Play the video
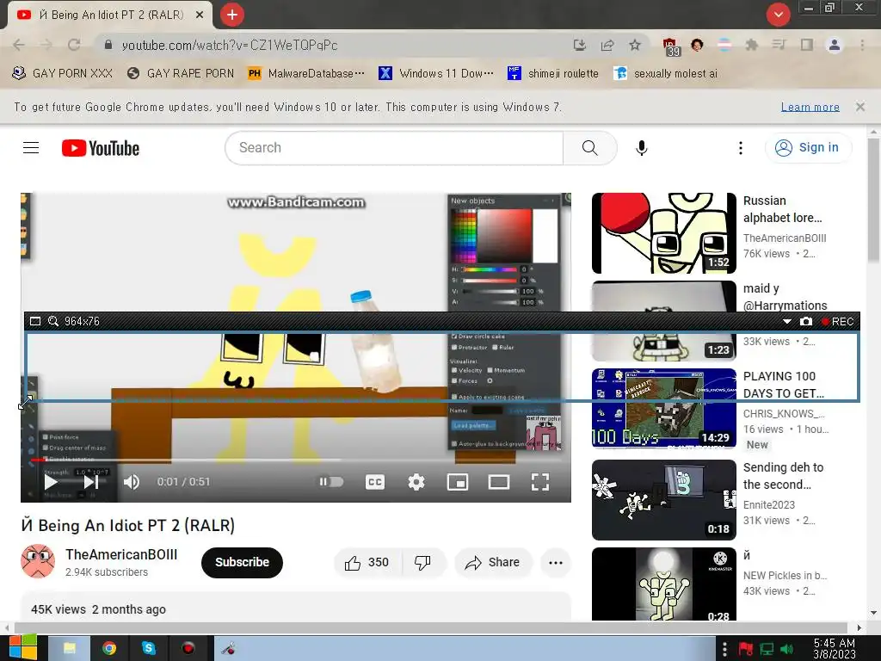 pos(51,482)
